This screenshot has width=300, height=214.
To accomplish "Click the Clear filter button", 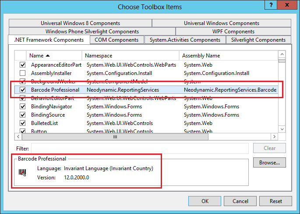I will pyautogui.click(x=269, y=148).
